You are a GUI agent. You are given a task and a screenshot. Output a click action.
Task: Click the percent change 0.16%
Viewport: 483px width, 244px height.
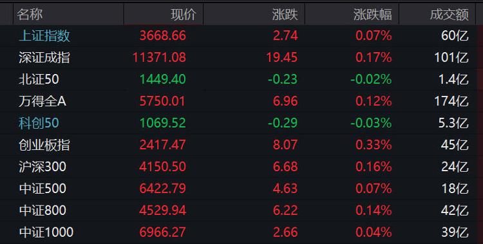374,167
